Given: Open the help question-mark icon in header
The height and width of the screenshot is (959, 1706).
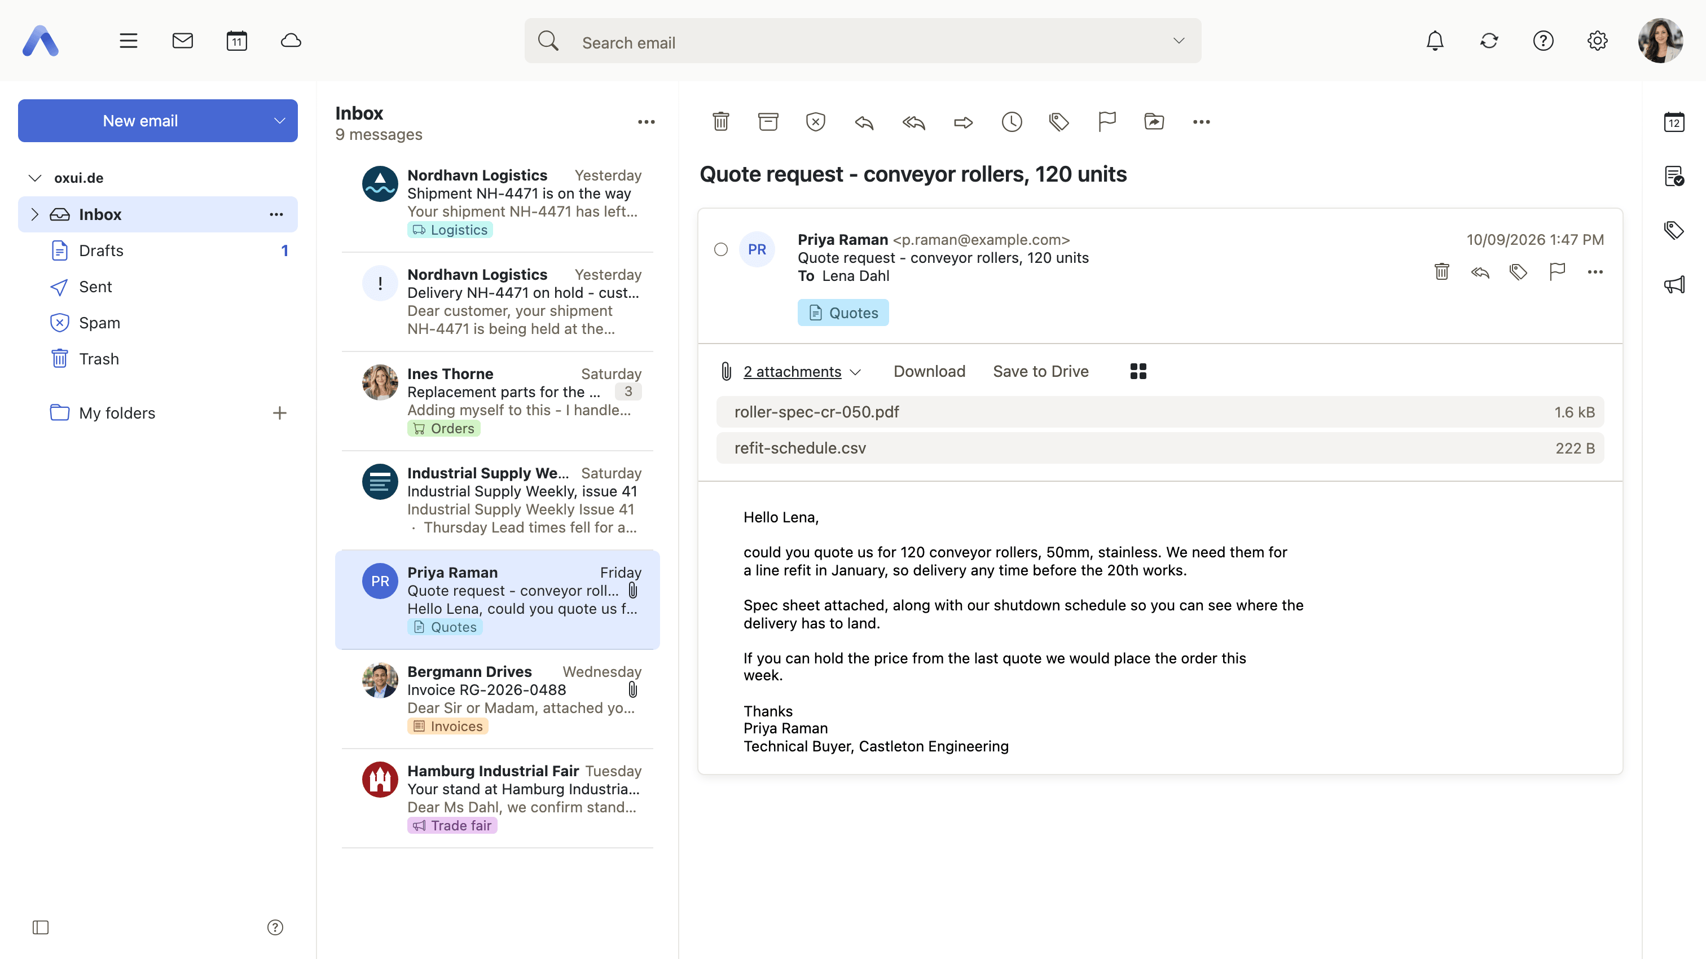Looking at the screenshot, I should [x=1543, y=41].
